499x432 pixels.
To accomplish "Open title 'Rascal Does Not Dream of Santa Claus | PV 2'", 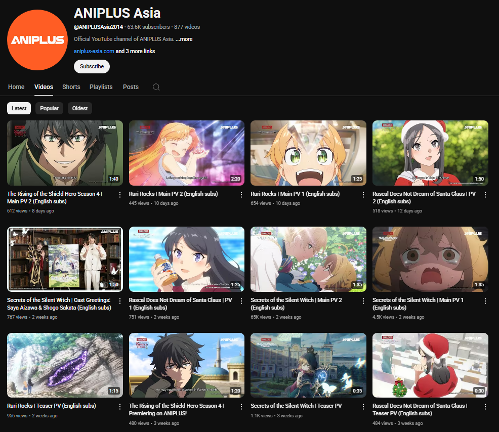I will 424,198.
